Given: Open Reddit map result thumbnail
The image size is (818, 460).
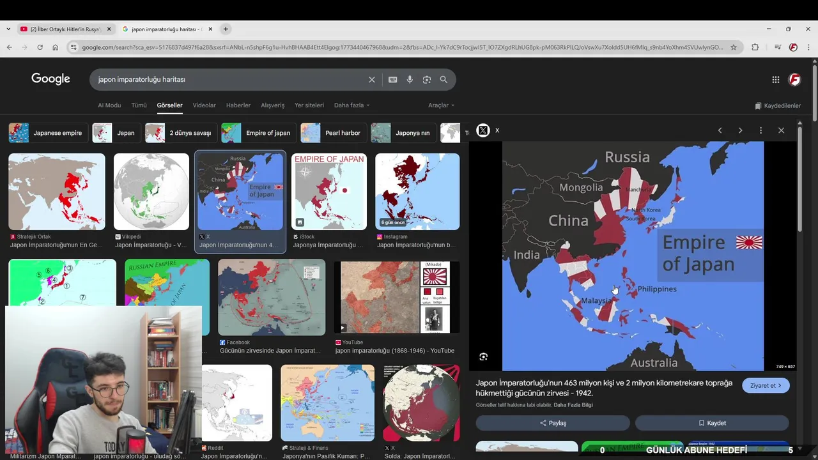Looking at the screenshot, I should (x=237, y=402).
